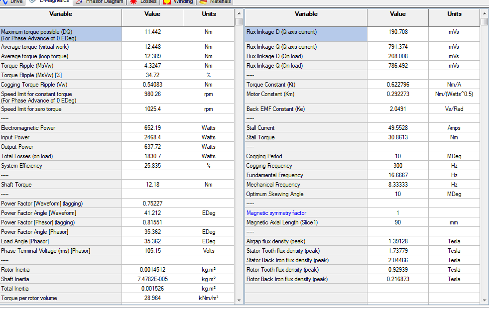Click left table's Variable column header
This screenshot has height=309, width=489.
tap(61, 14)
